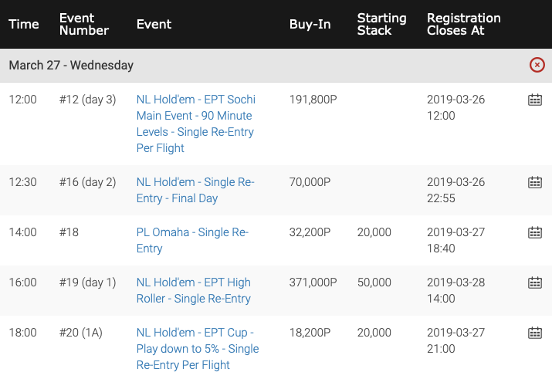The width and height of the screenshot is (552, 389).
Task: Select the 191,800P buy-in cell
Action: coord(313,100)
